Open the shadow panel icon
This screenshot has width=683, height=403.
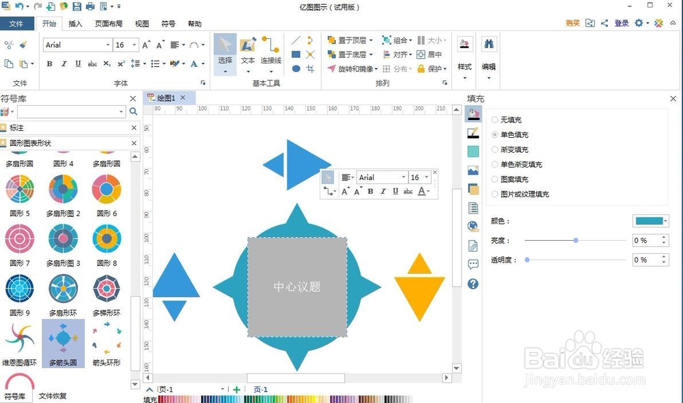(x=473, y=151)
